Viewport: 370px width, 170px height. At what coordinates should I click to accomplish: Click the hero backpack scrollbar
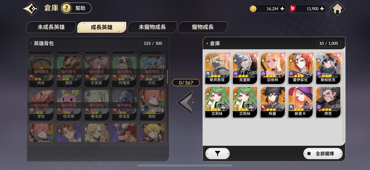point(168,77)
